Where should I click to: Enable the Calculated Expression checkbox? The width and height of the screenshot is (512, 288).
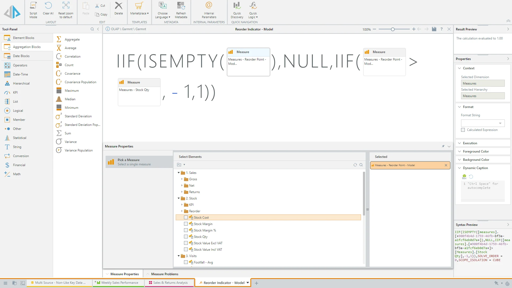click(463, 130)
